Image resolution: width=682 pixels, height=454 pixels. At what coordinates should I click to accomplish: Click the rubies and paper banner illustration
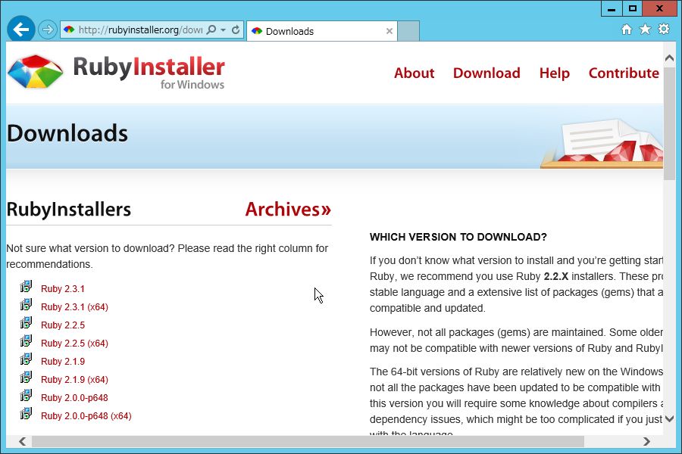[x=602, y=143]
